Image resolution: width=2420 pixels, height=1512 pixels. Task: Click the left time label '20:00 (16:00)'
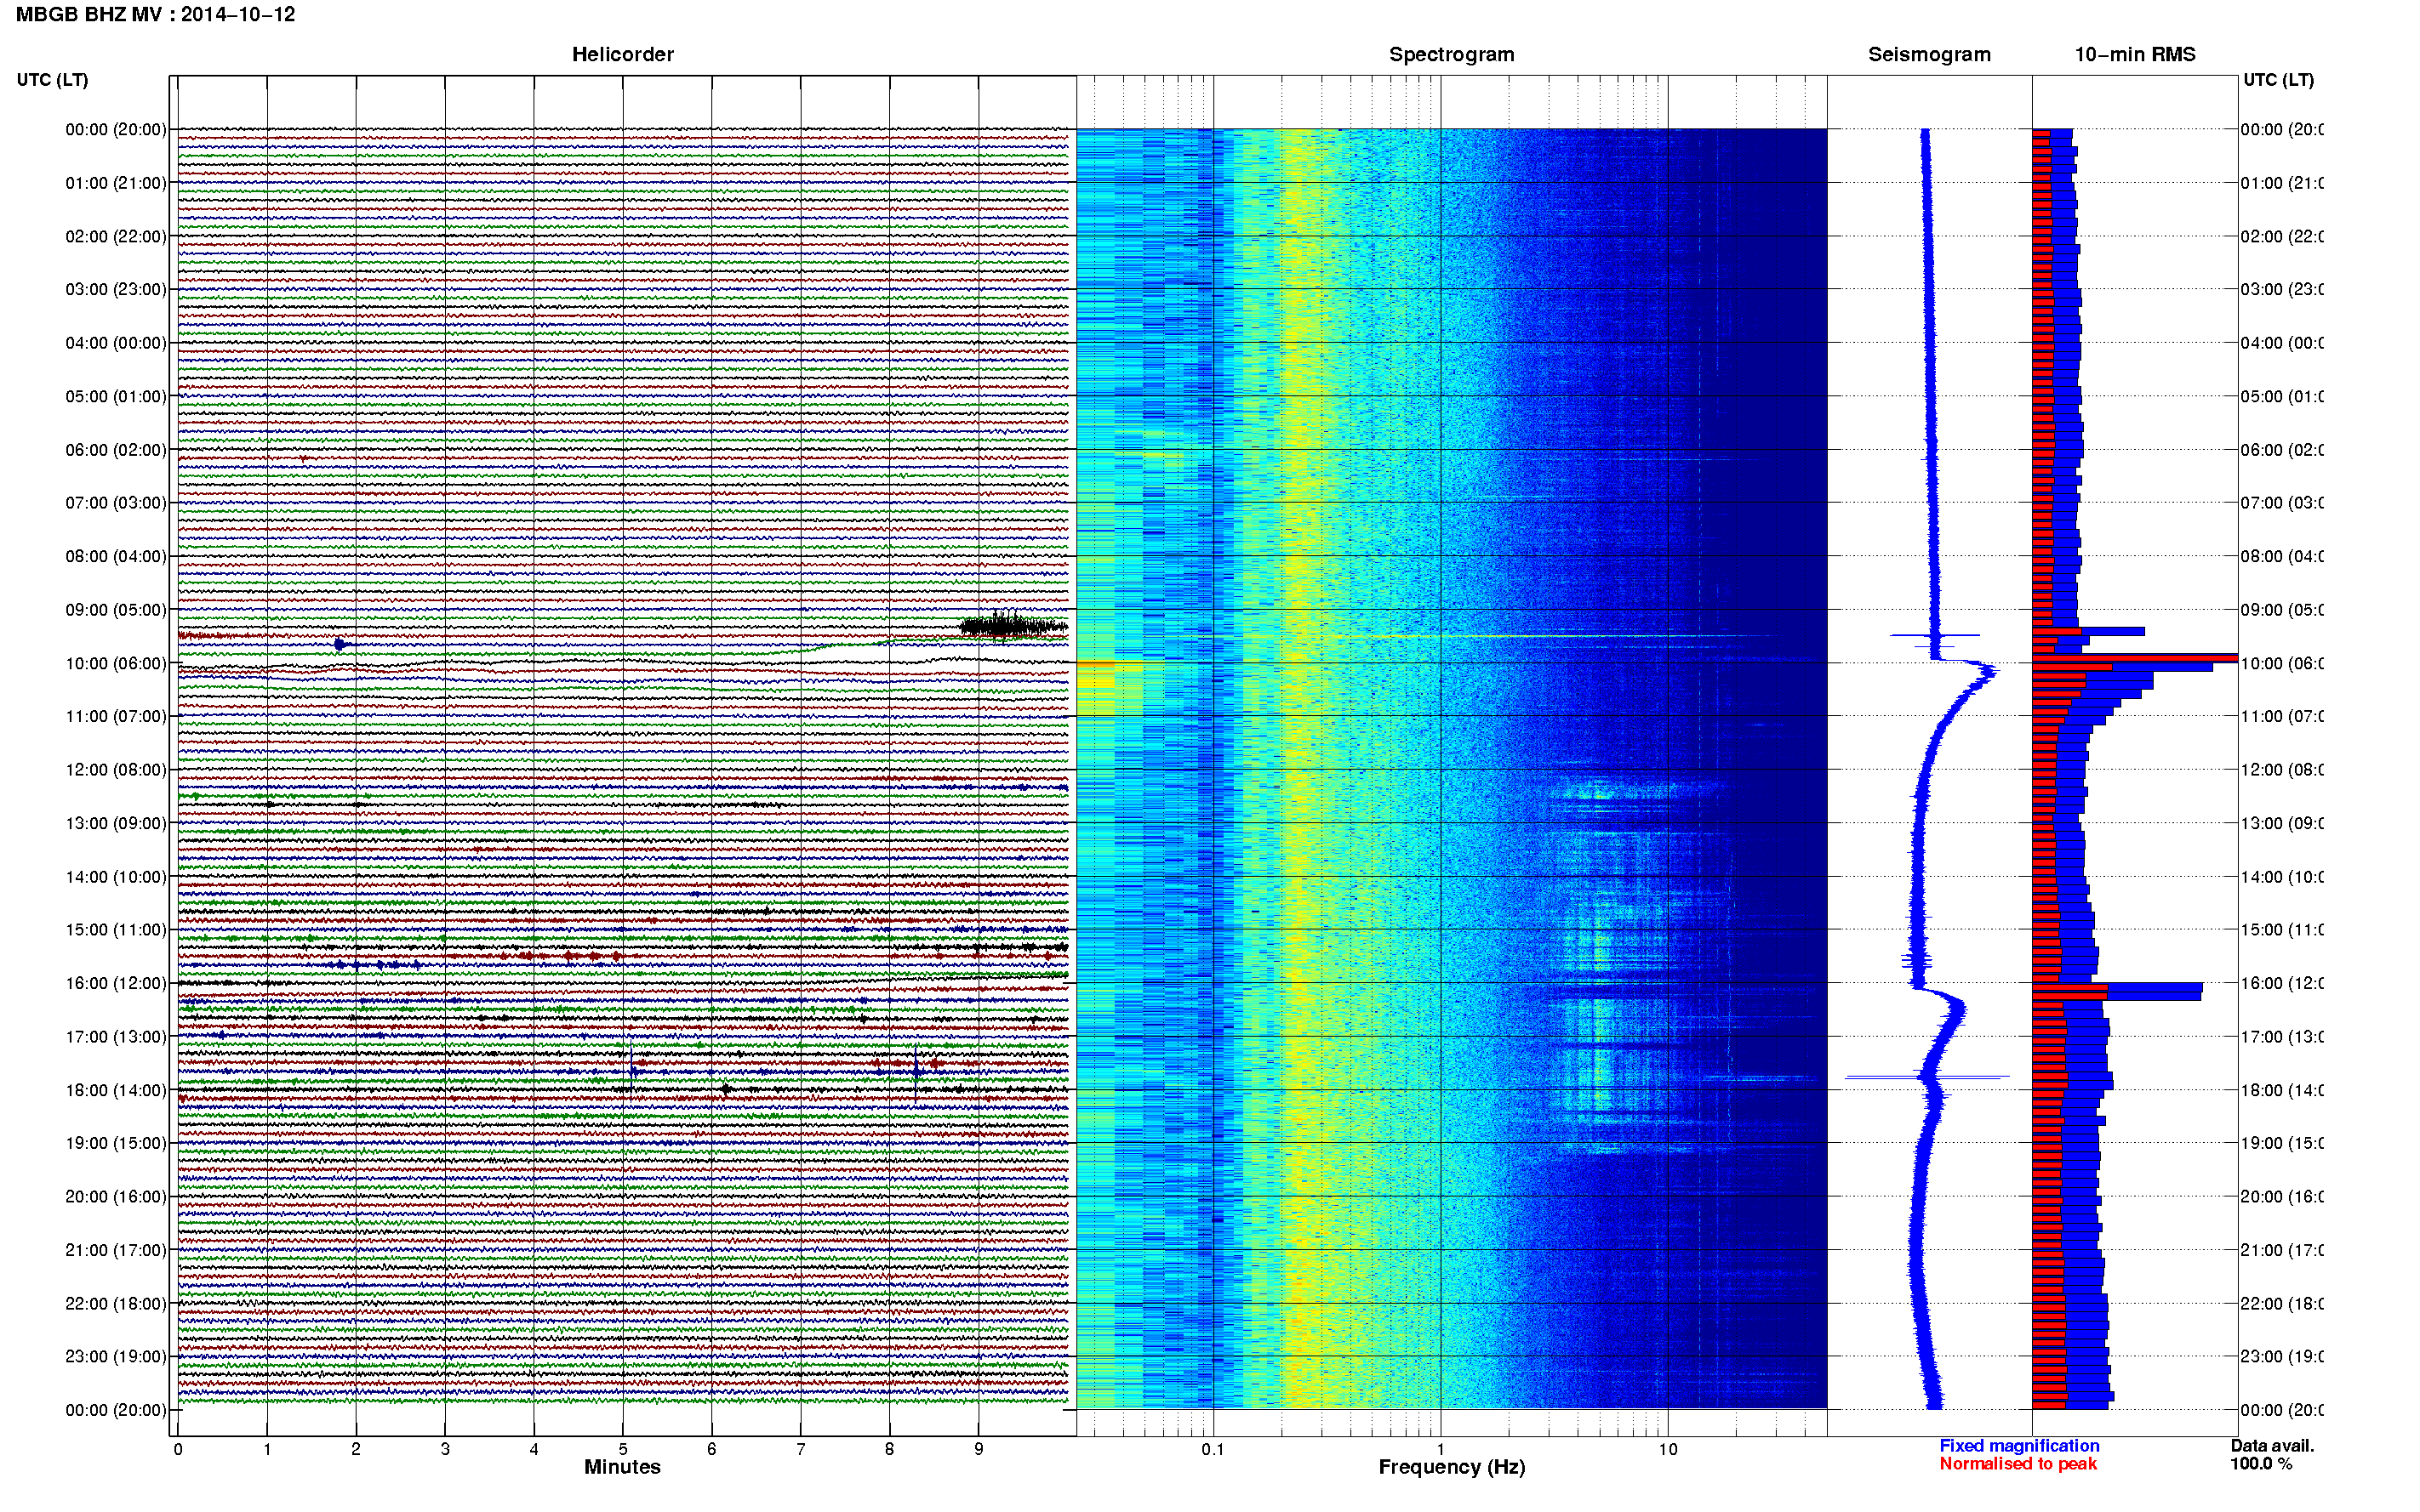click(x=116, y=1197)
